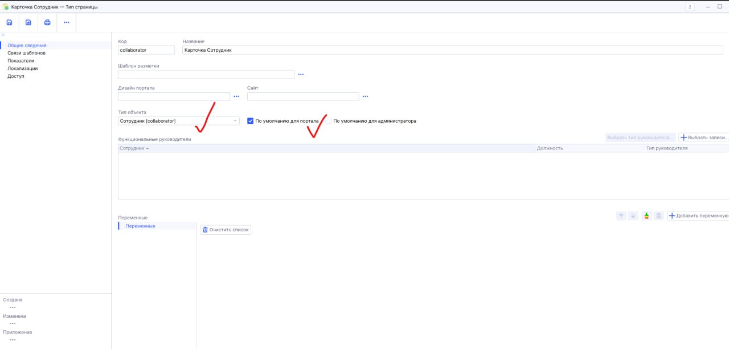Viewport: 729px width, 349px height.
Task: Click the Очистить список button
Action: [226, 230]
